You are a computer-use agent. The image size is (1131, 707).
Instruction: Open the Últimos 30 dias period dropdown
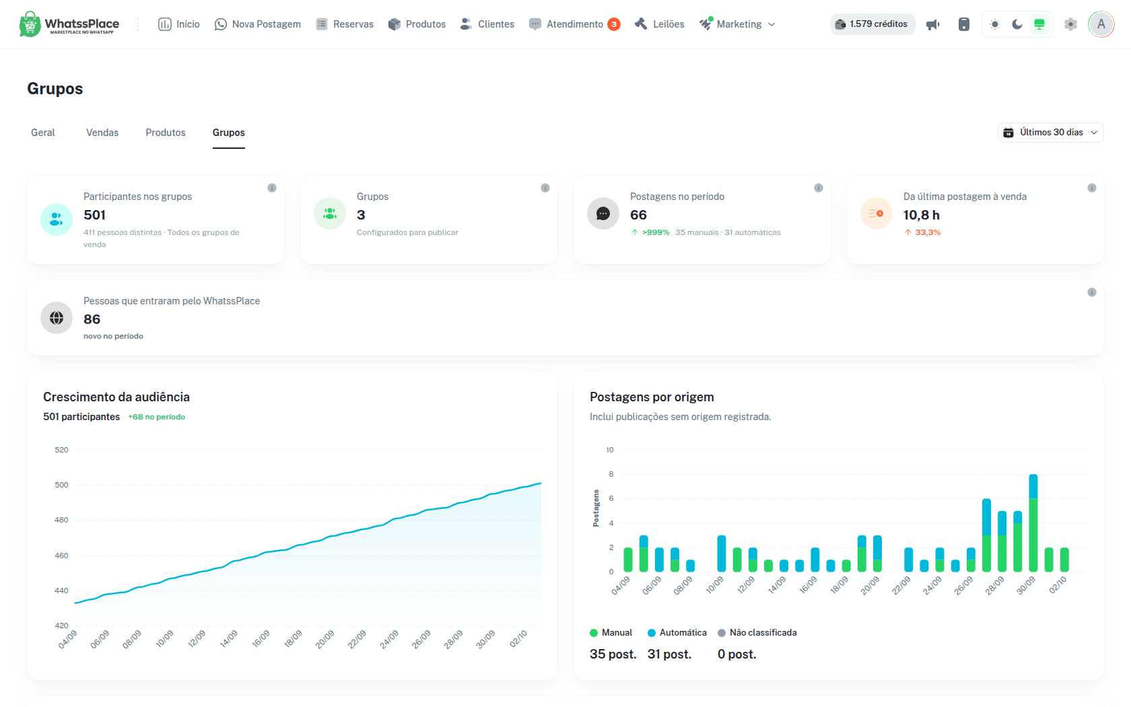click(1050, 133)
